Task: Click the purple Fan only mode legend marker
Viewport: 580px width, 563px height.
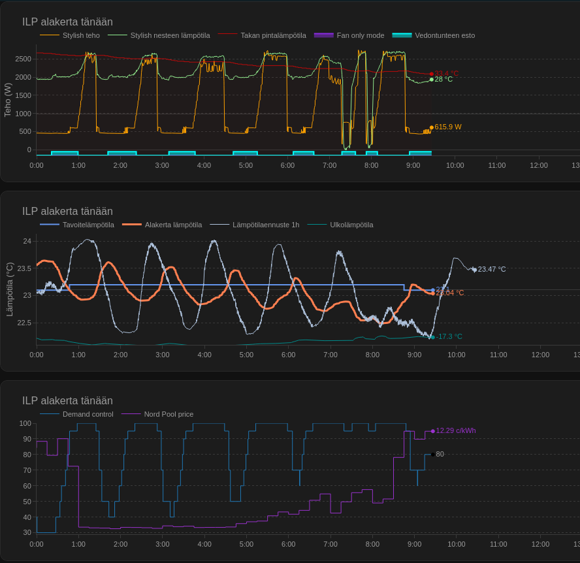Action: coord(324,35)
